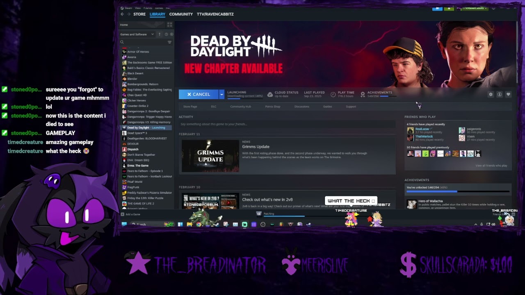The image size is (525, 295).
Task: Open the Guides link
Action: click(327, 107)
